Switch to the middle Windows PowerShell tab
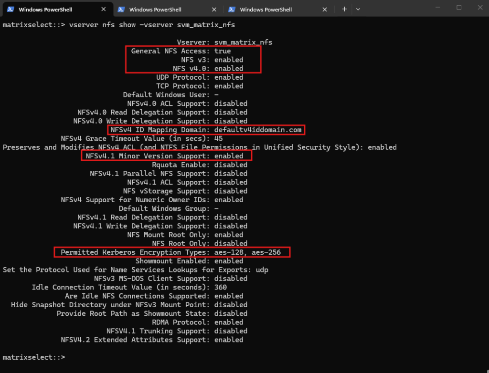The height and width of the screenshot is (373, 489). pyautogui.click(x=168, y=10)
